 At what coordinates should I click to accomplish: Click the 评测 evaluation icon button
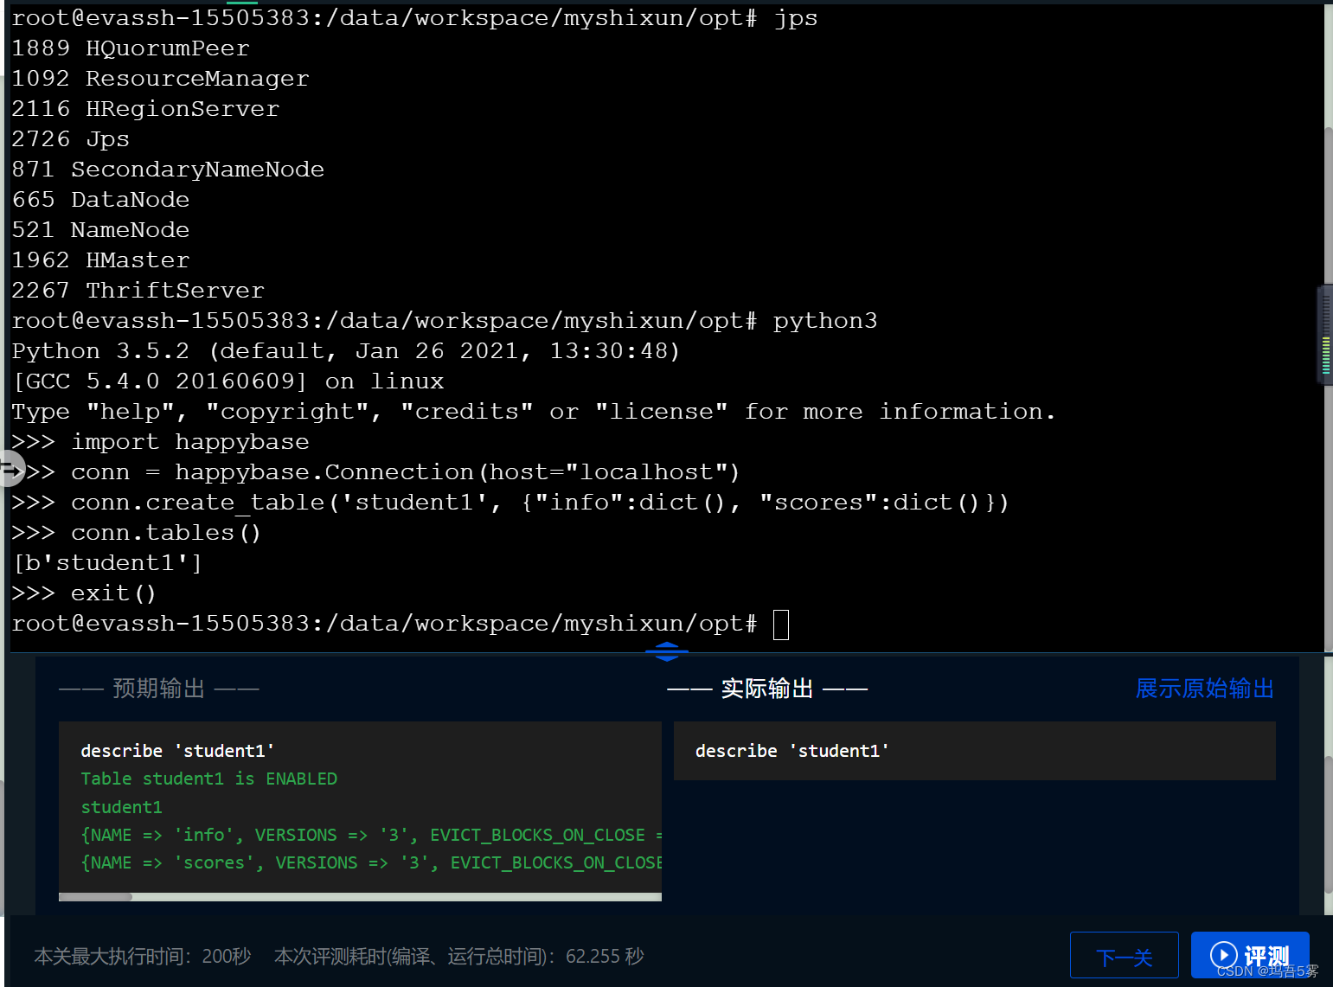[1250, 955]
